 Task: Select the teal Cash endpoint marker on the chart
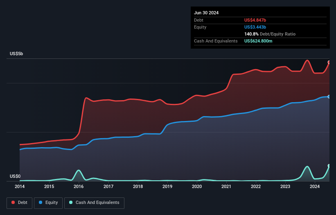pos(329,166)
